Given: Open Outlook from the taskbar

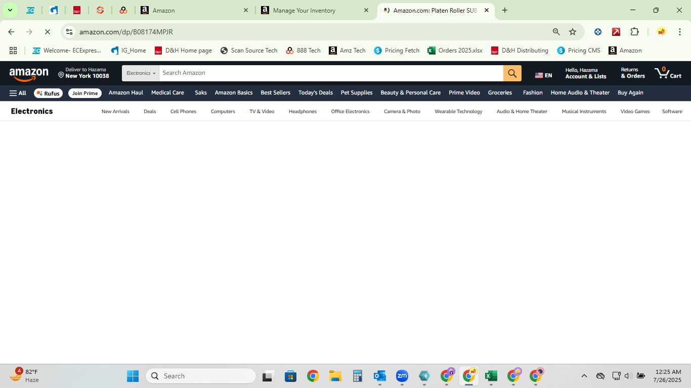Looking at the screenshot, I should tap(379, 376).
